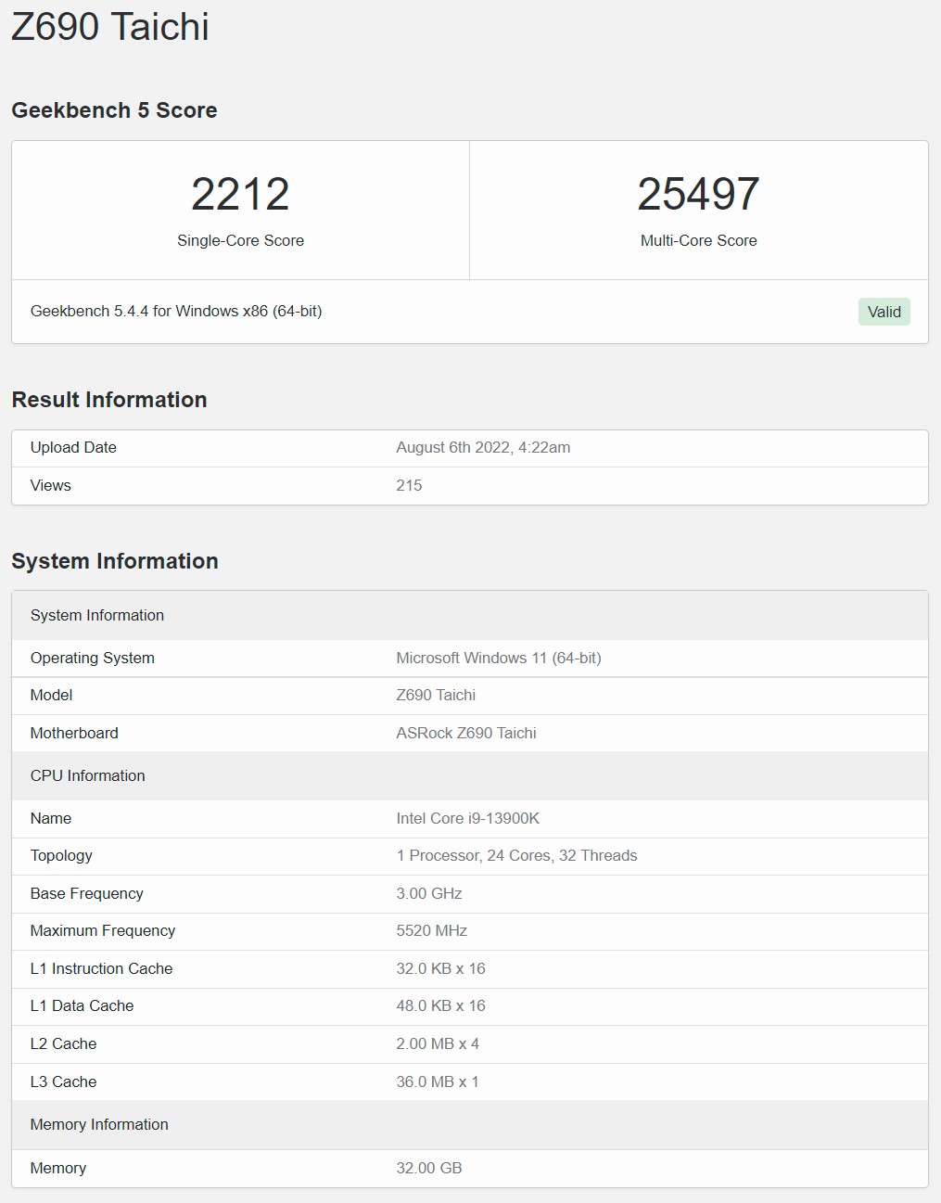Select the multi-core score value 25497
941x1203 pixels.
tap(698, 194)
